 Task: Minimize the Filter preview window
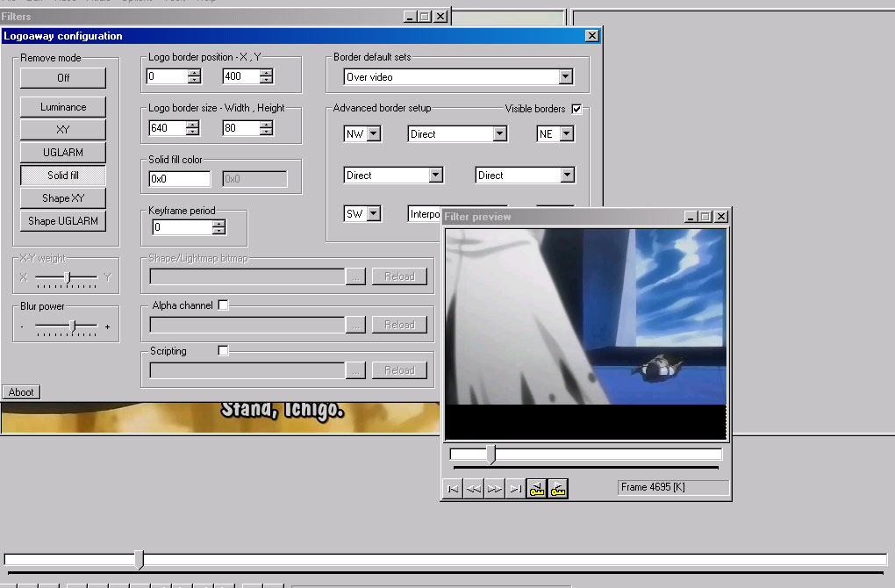click(691, 217)
